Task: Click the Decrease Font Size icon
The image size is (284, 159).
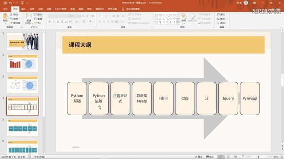Action: (87, 16)
